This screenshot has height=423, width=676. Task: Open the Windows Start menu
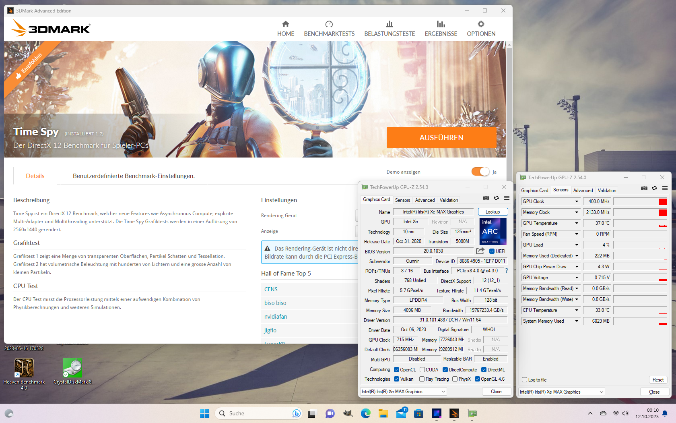tap(204, 413)
